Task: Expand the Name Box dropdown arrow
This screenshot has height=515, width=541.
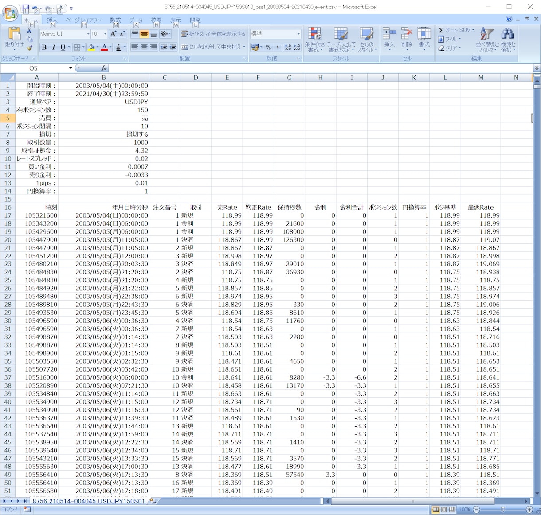Action: tap(71, 68)
